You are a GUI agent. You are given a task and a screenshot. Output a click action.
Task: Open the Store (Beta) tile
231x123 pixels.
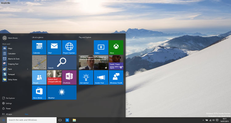(x=39, y=92)
